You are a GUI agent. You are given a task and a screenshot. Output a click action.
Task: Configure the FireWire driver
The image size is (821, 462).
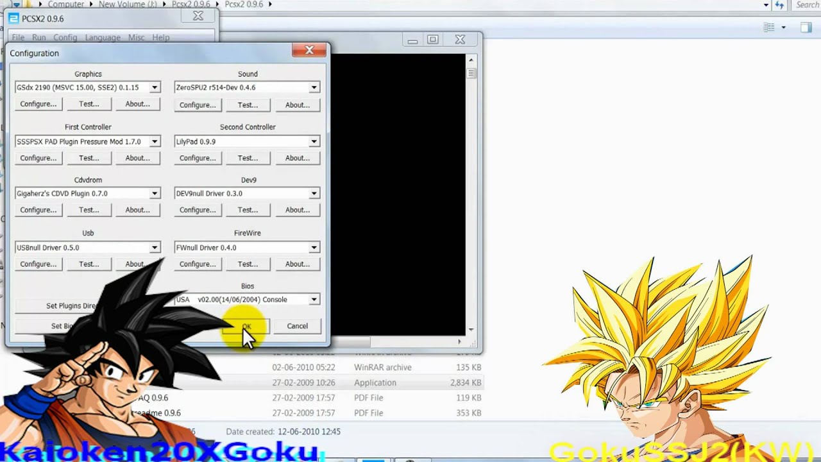tap(198, 264)
